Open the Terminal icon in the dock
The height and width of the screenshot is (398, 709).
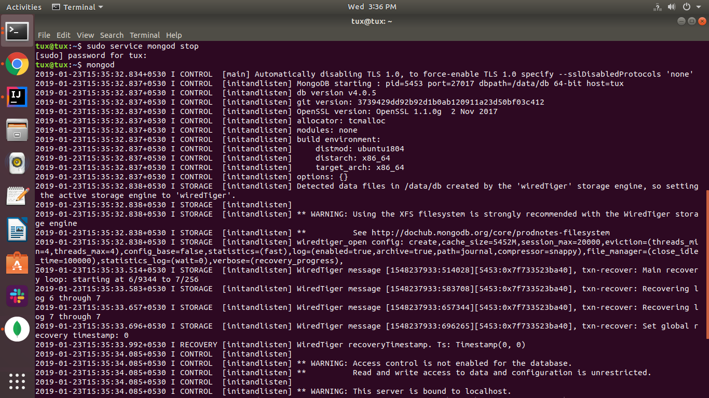coord(17,31)
